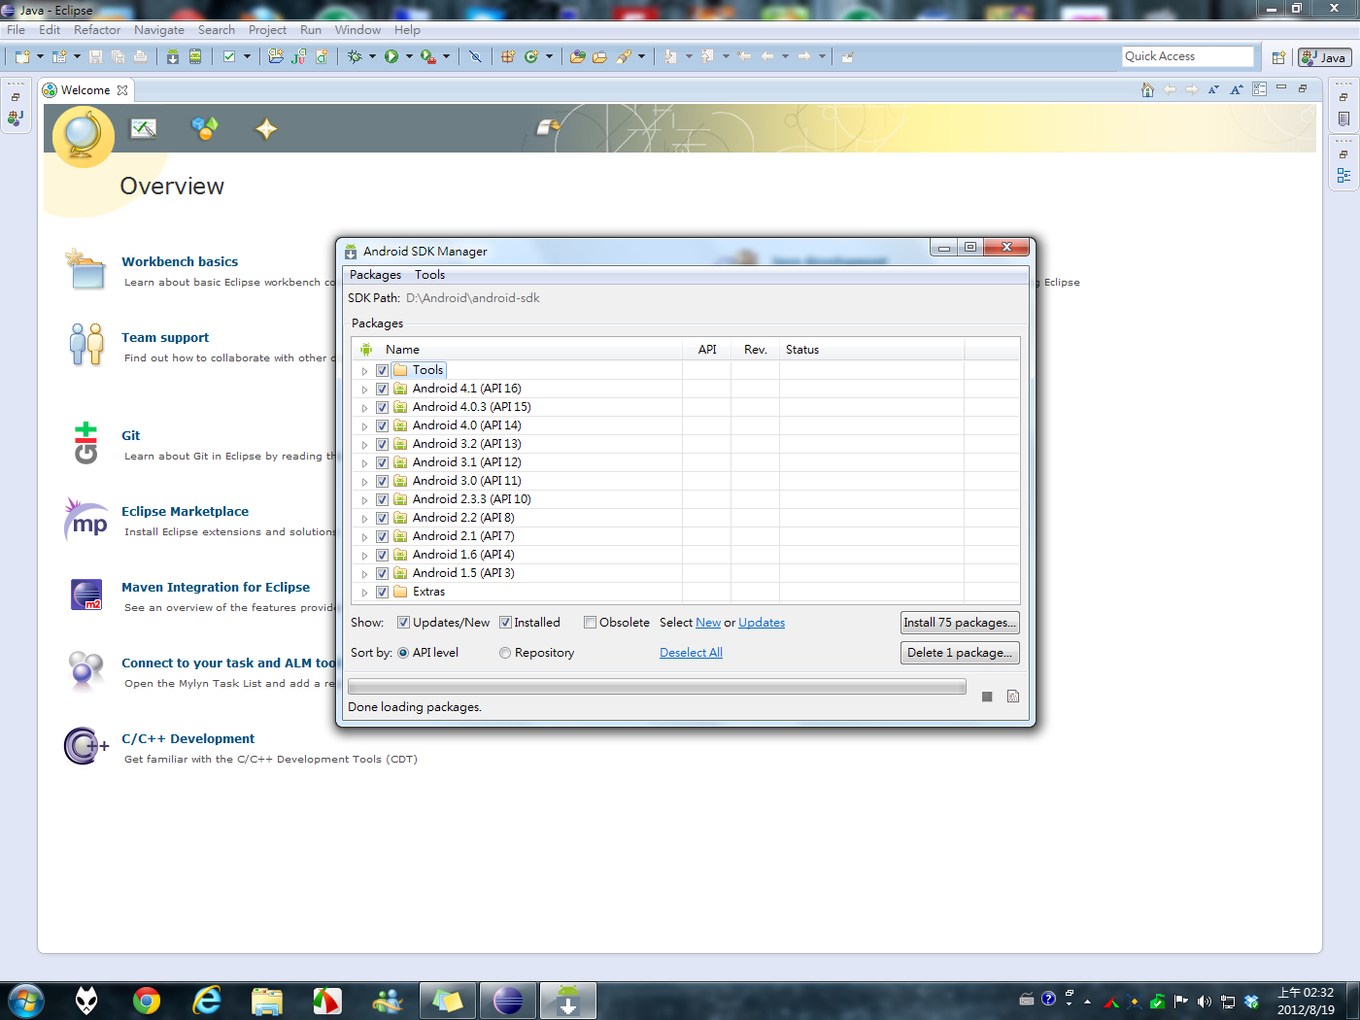Viewport: 1360px width, 1020px height.
Task: Select the API level sort radio button
Action: (x=403, y=653)
